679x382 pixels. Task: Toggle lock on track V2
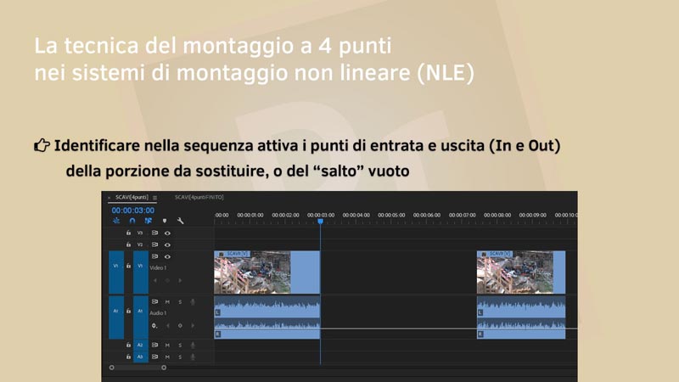point(129,244)
